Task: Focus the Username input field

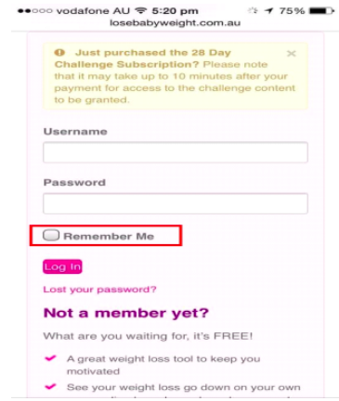Action: (176, 152)
